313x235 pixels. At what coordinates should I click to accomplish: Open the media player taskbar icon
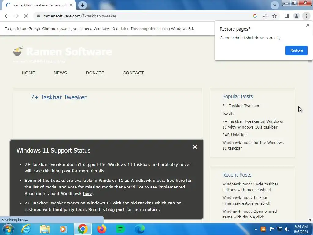(x=63, y=229)
